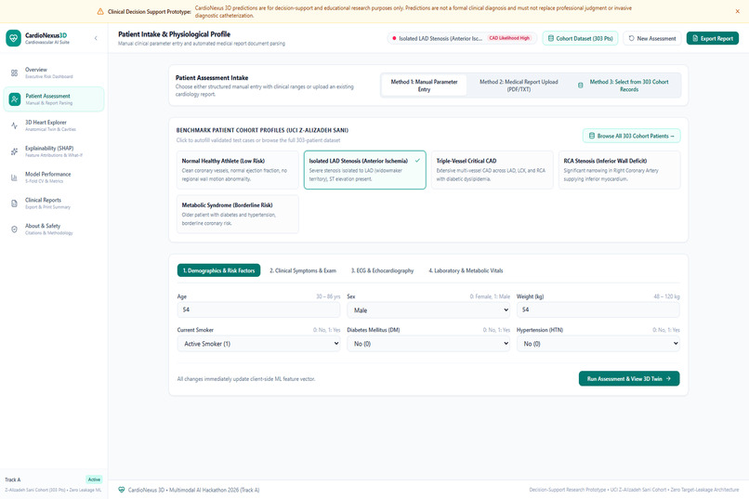Click the Track A label in sidebar footer
749x499 pixels.
click(x=13, y=479)
